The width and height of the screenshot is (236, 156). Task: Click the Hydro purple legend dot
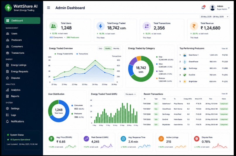click(157, 71)
